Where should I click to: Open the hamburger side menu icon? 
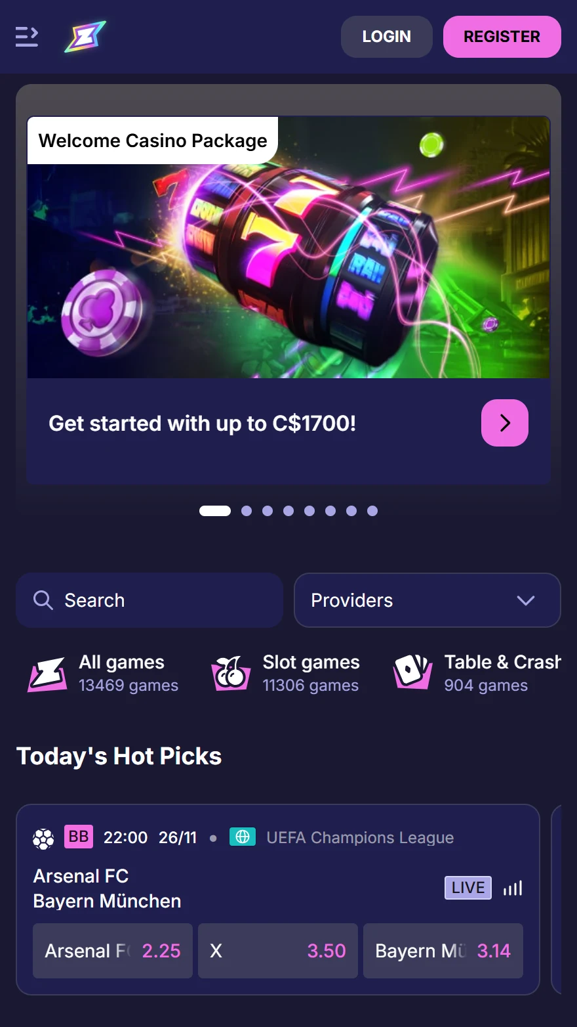point(27,37)
